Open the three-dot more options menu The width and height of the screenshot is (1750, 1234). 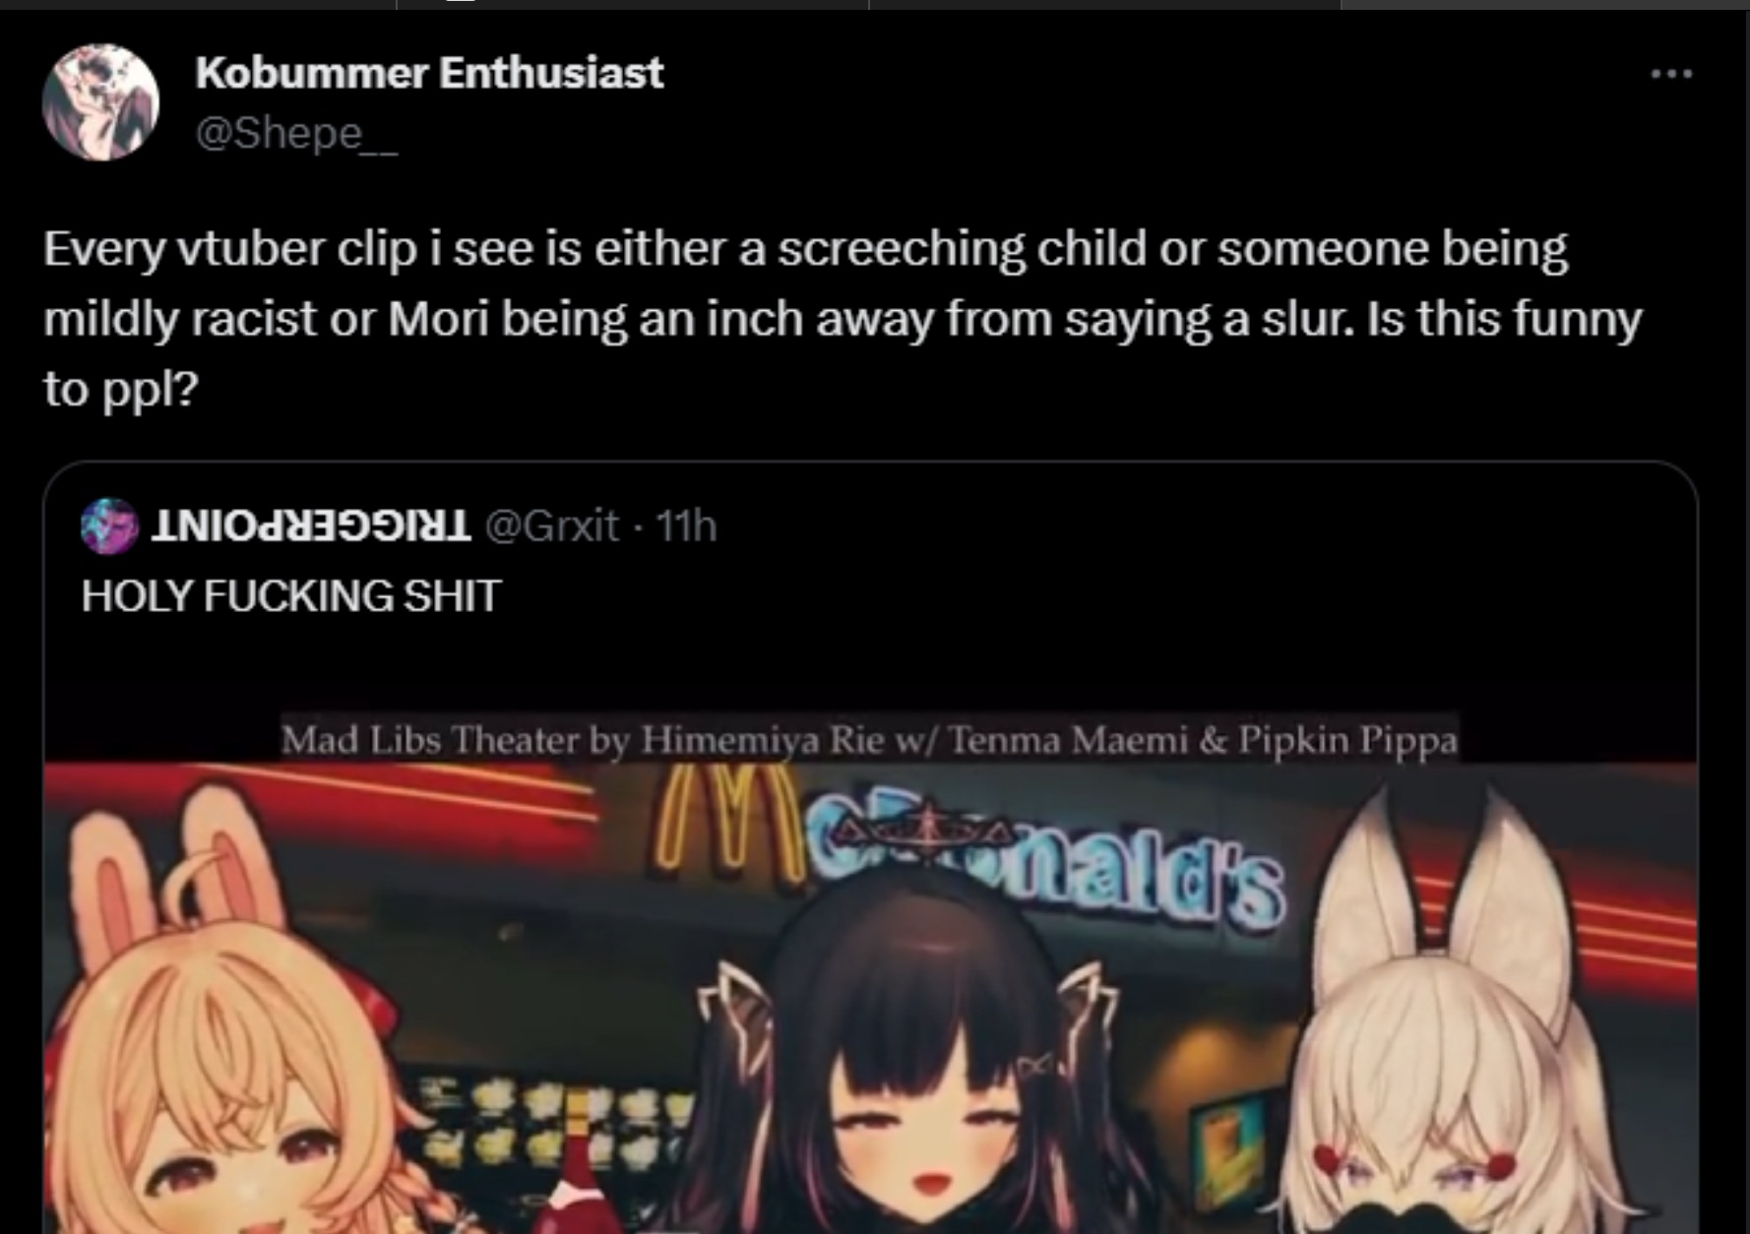pyautogui.click(x=1671, y=74)
